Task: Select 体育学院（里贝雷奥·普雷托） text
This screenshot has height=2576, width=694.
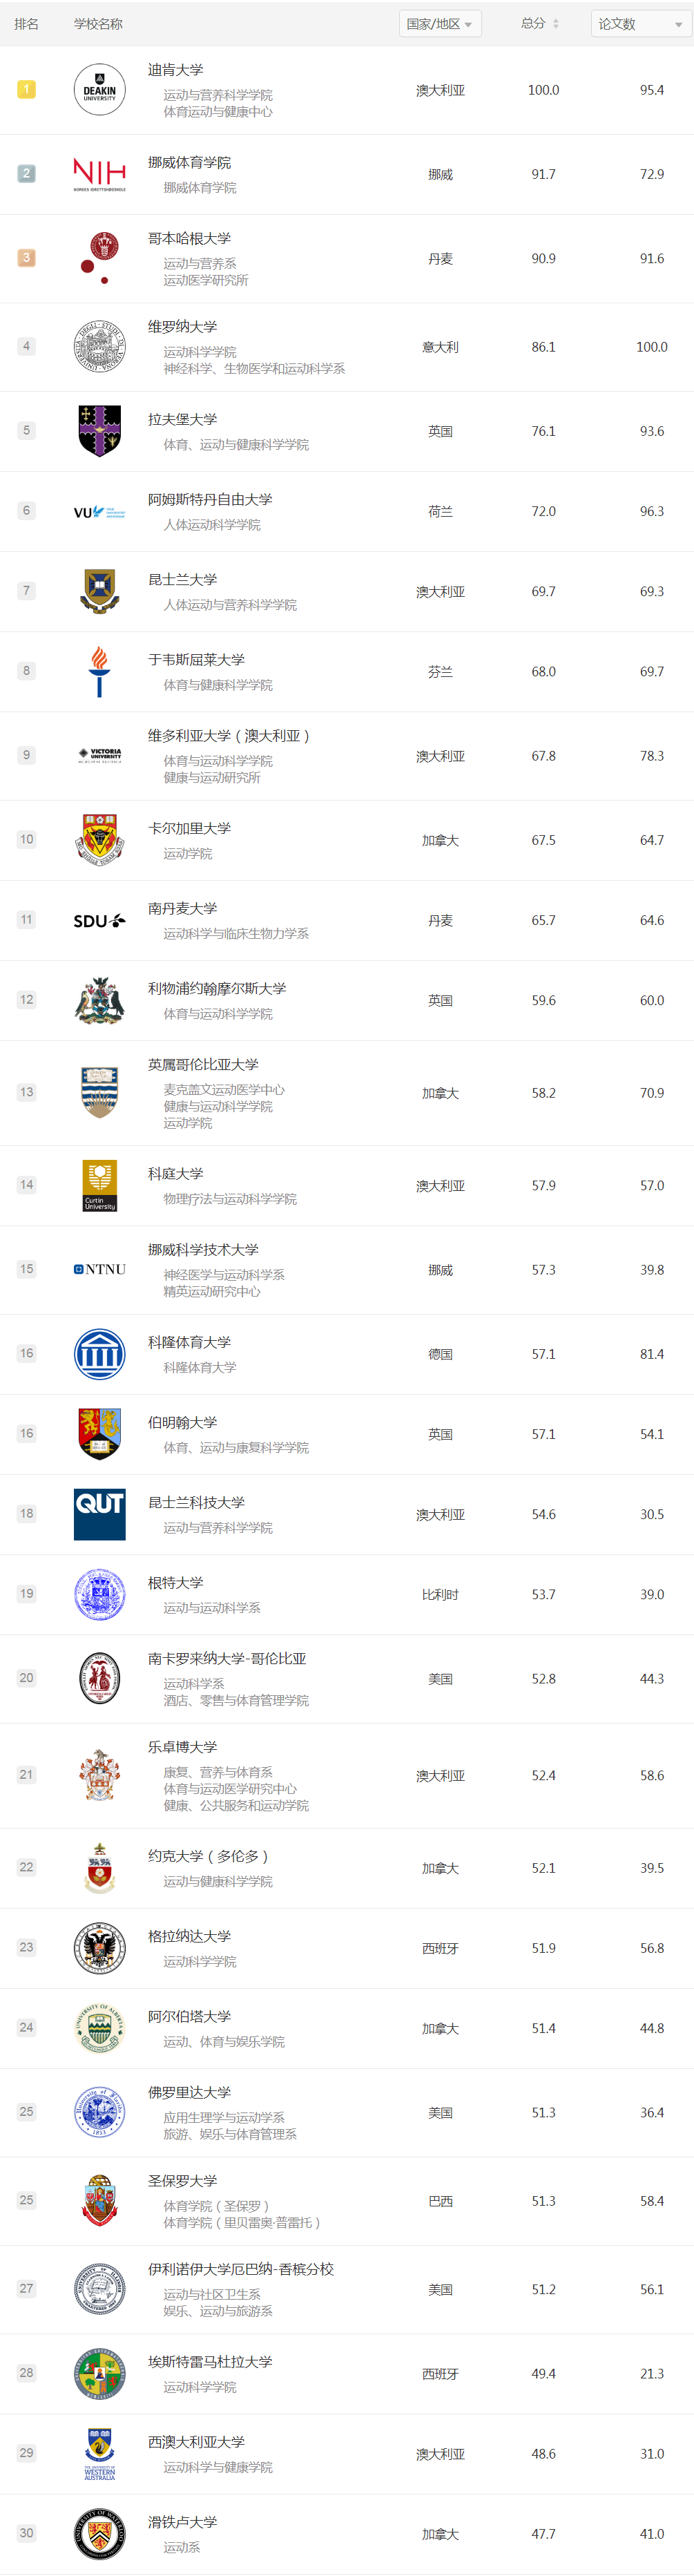Action: point(242,2222)
